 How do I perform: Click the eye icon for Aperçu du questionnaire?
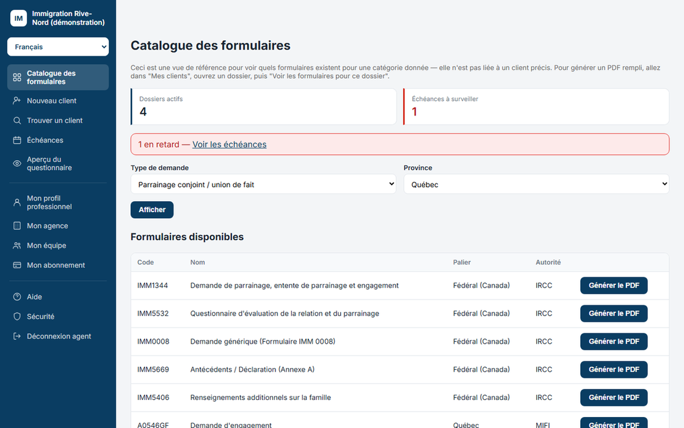(x=17, y=163)
